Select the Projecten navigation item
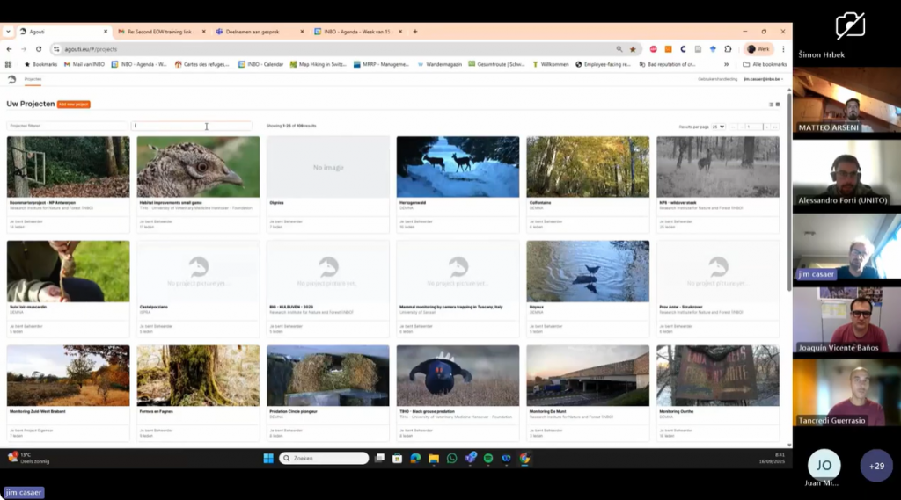 33,79
